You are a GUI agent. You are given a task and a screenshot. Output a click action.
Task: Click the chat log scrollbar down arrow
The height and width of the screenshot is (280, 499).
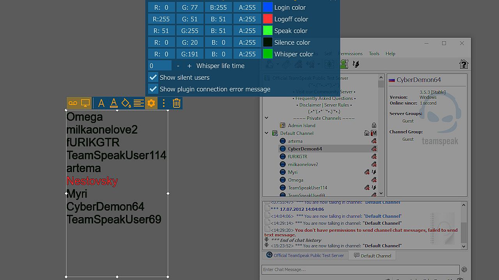(464, 246)
